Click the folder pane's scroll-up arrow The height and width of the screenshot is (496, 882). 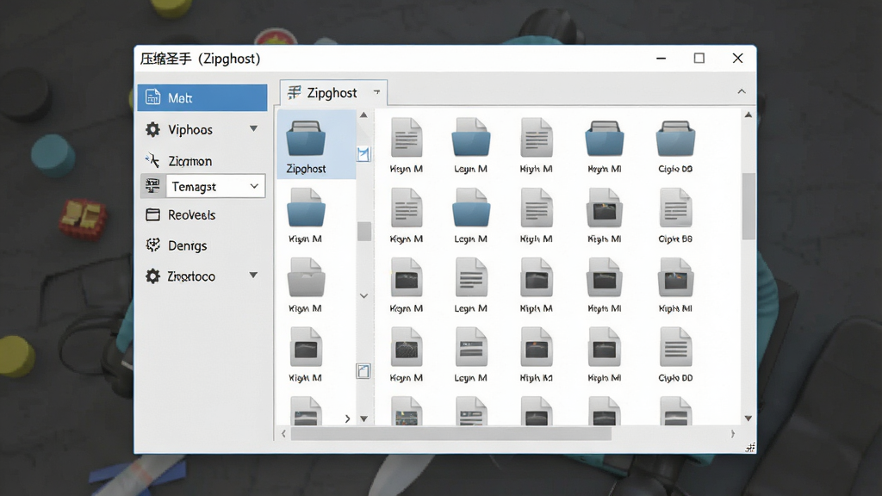364,115
